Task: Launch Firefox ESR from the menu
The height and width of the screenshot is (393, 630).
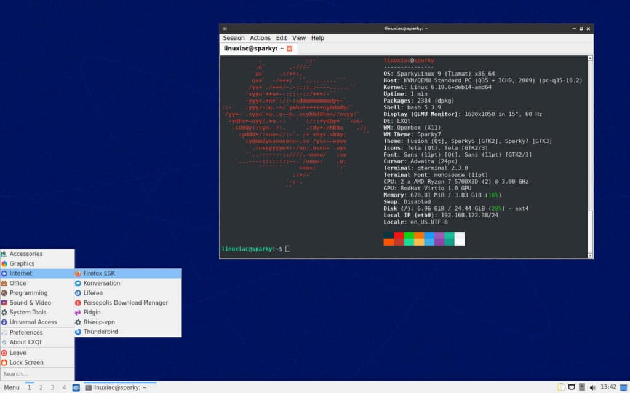Action: [100, 273]
